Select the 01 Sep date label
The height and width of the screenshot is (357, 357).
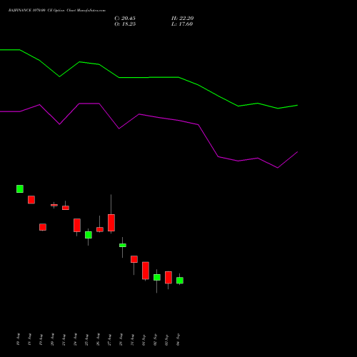(144, 339)
